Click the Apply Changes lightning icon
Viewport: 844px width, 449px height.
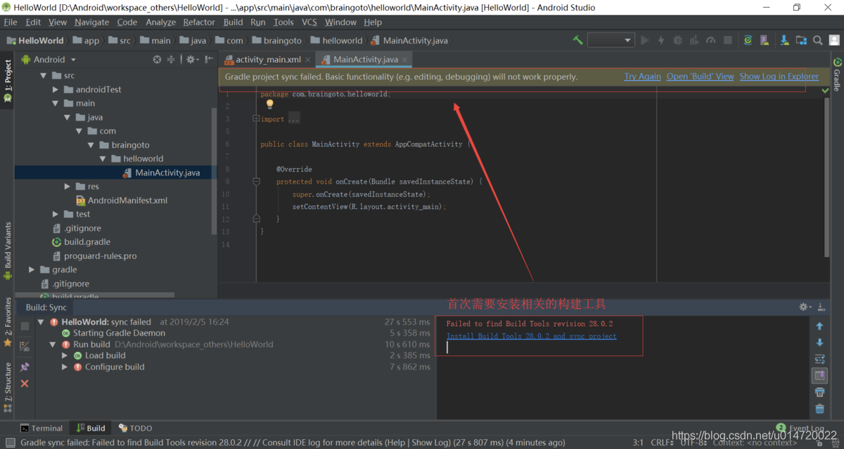coord(661,40)
